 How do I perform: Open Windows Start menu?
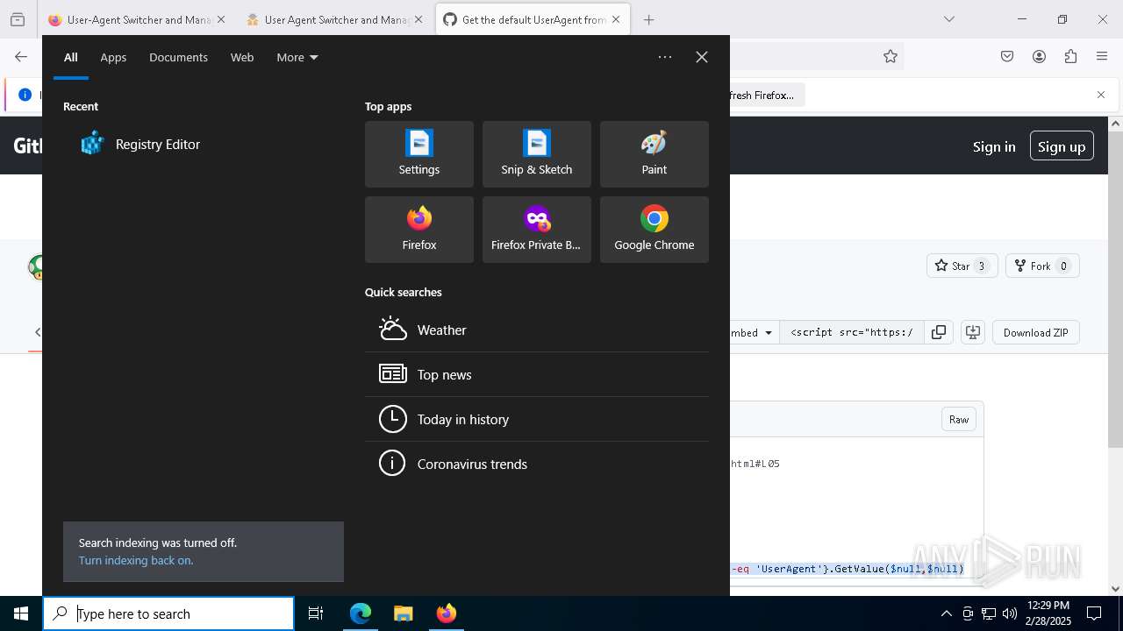21,613
